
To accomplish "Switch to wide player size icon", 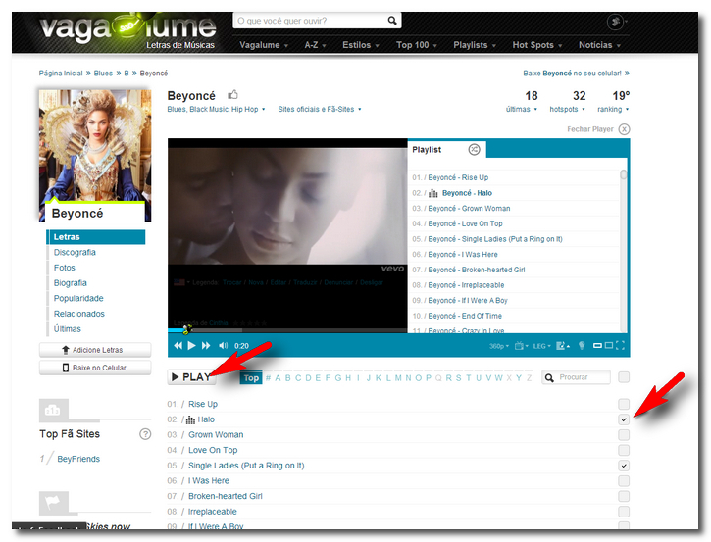I will click(x=609, y=346).
